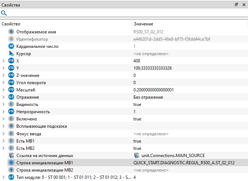248x181 pixels.
Task: Click the i8 icon beside Кардинальное число
Action: point(11,46)
